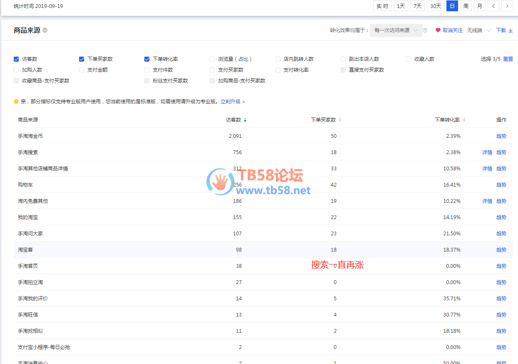Open 详情 for the 手淘搜索 row
The width and height of the screenshot is (518, 364).
pyautogui.click(x=487, y=152)
